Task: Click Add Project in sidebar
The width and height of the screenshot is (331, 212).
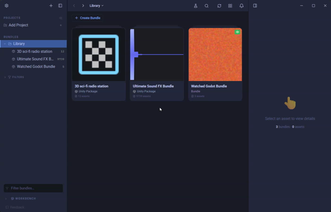Action: click(x=19, y=25)
